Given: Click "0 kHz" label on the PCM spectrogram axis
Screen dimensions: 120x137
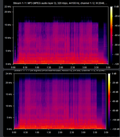Looking at the screenshot, I should point(9,129).
